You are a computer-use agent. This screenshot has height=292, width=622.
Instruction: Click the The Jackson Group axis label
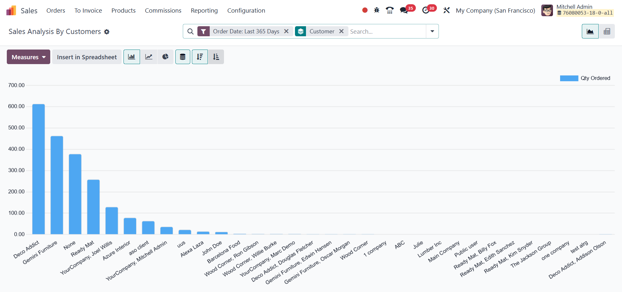(531, 254)
